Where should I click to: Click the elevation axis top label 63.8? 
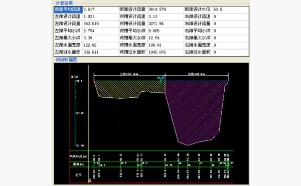click(79, 81)
